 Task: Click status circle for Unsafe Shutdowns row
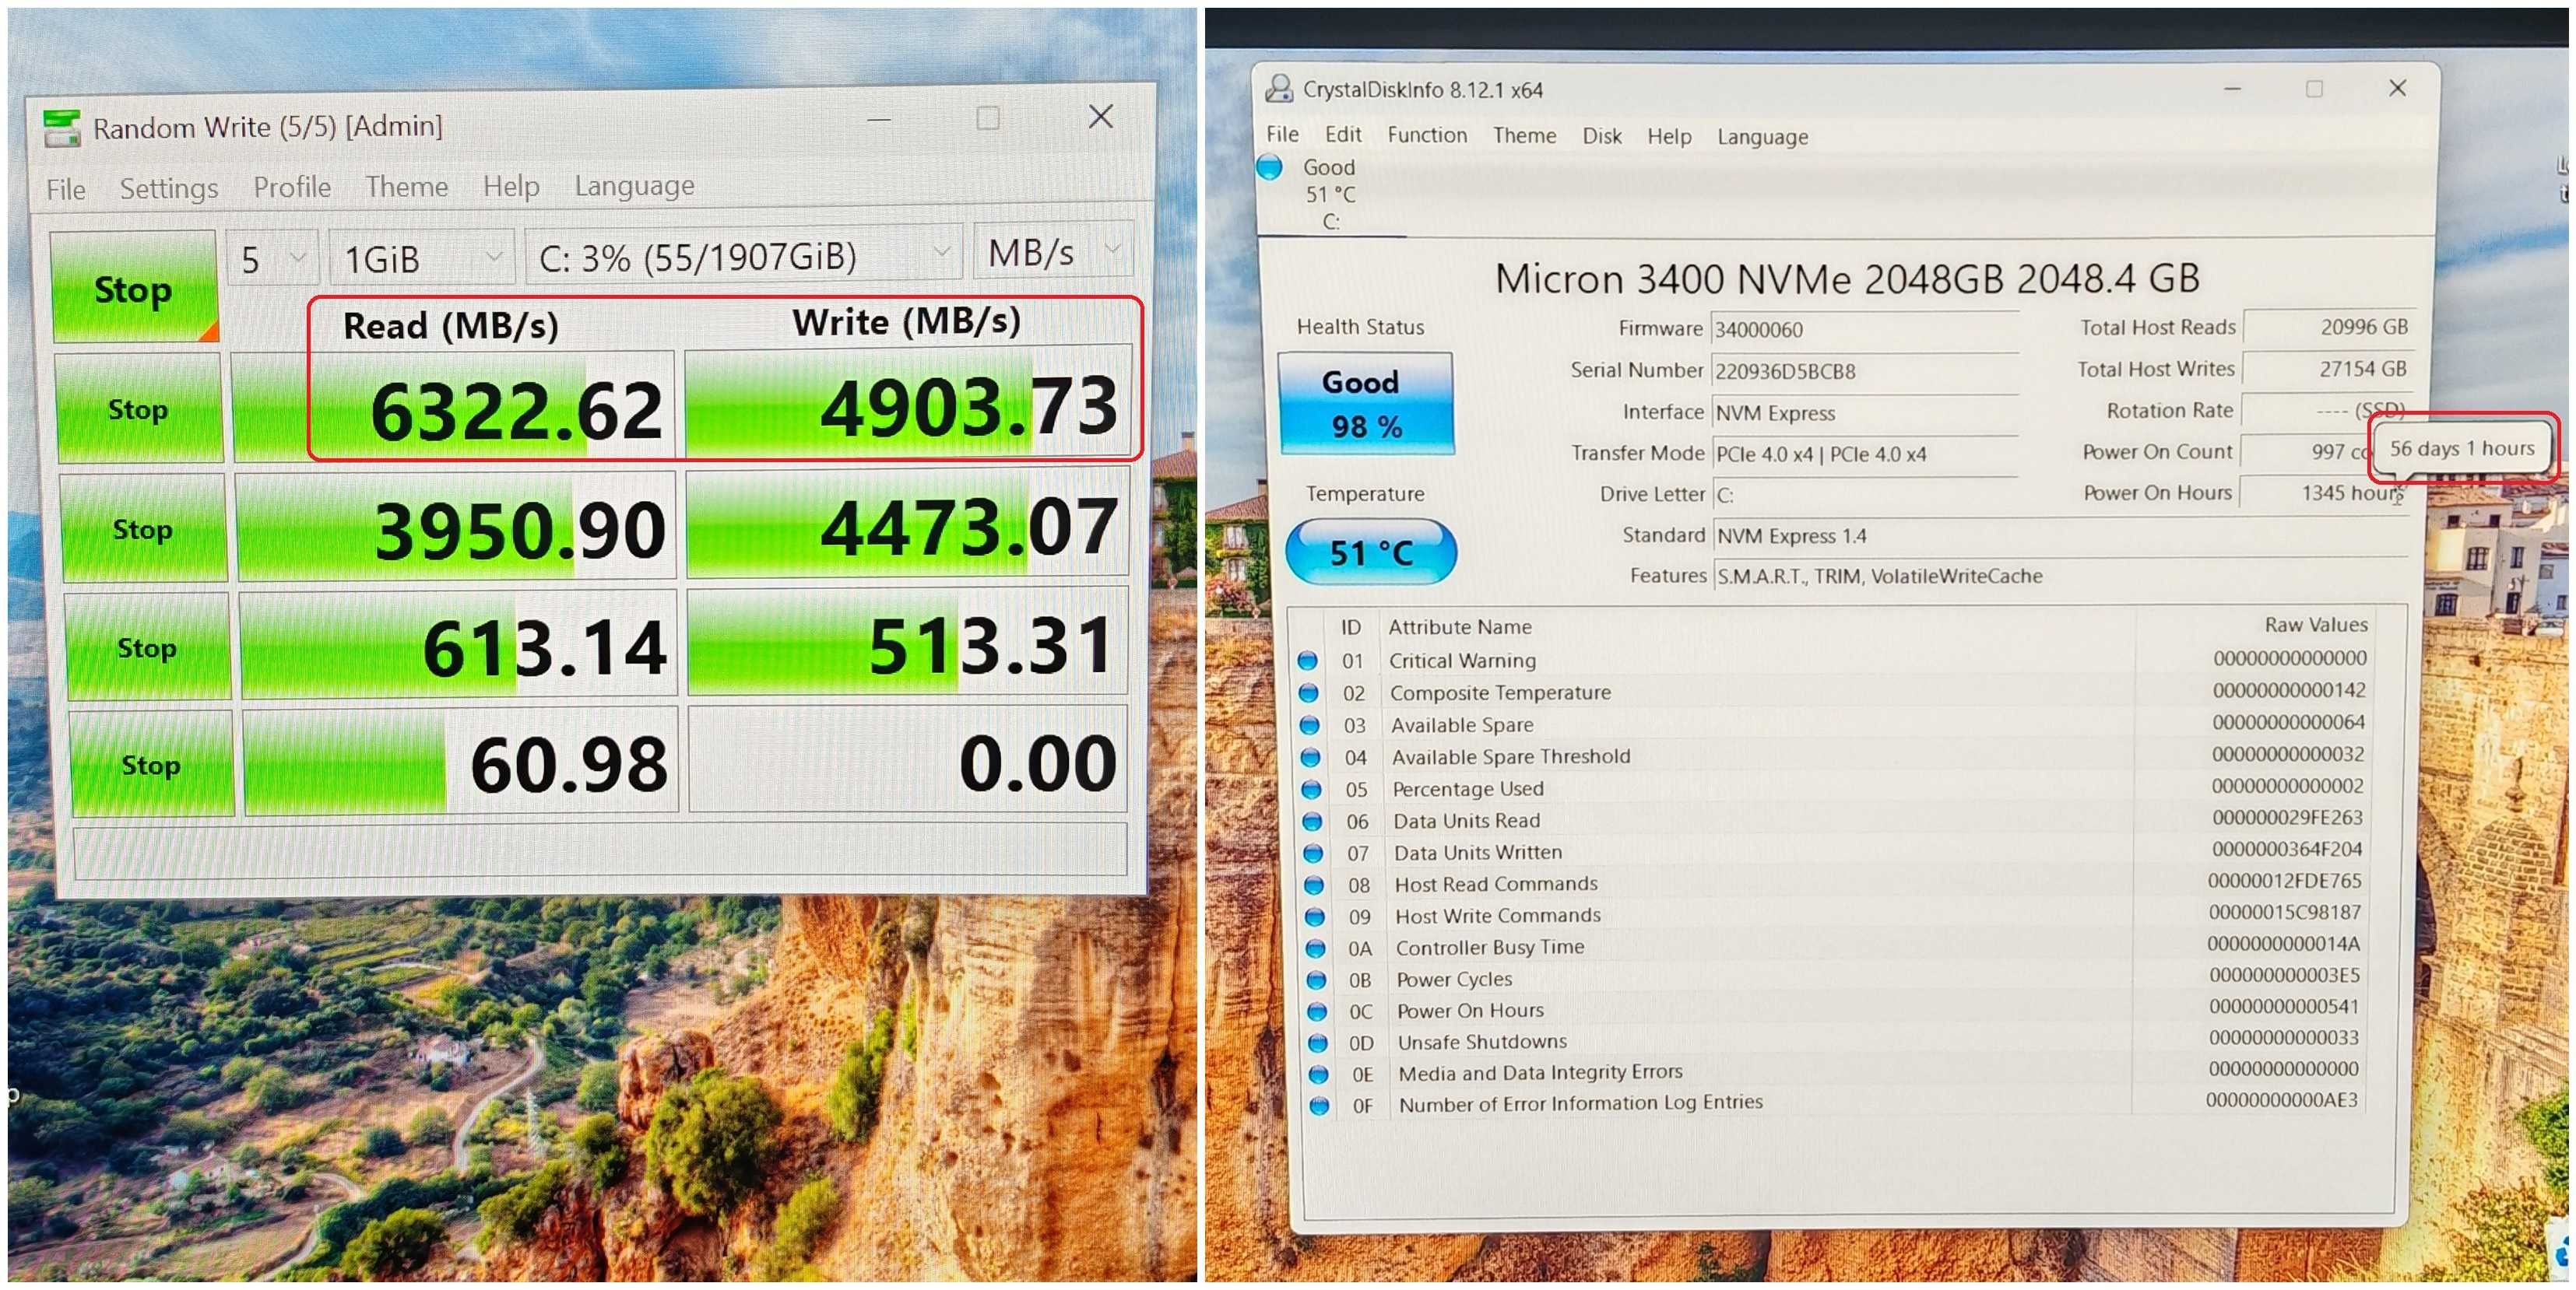[1318, 1042]
